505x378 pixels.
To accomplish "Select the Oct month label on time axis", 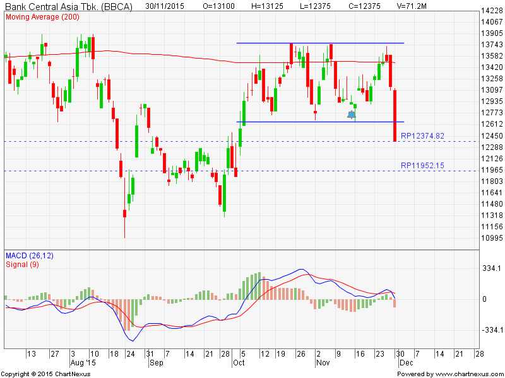I will click(239, 364).
